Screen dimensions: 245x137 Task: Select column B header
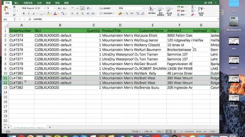[60, 25]
